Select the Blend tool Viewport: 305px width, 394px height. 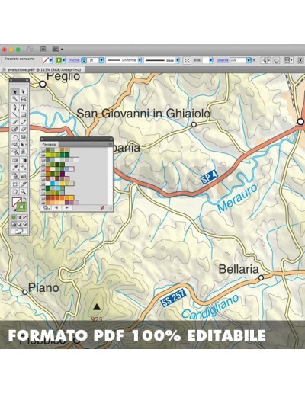click(24, 167)
